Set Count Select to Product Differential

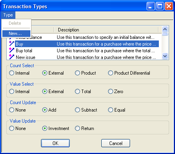click(x=129, y=73)
